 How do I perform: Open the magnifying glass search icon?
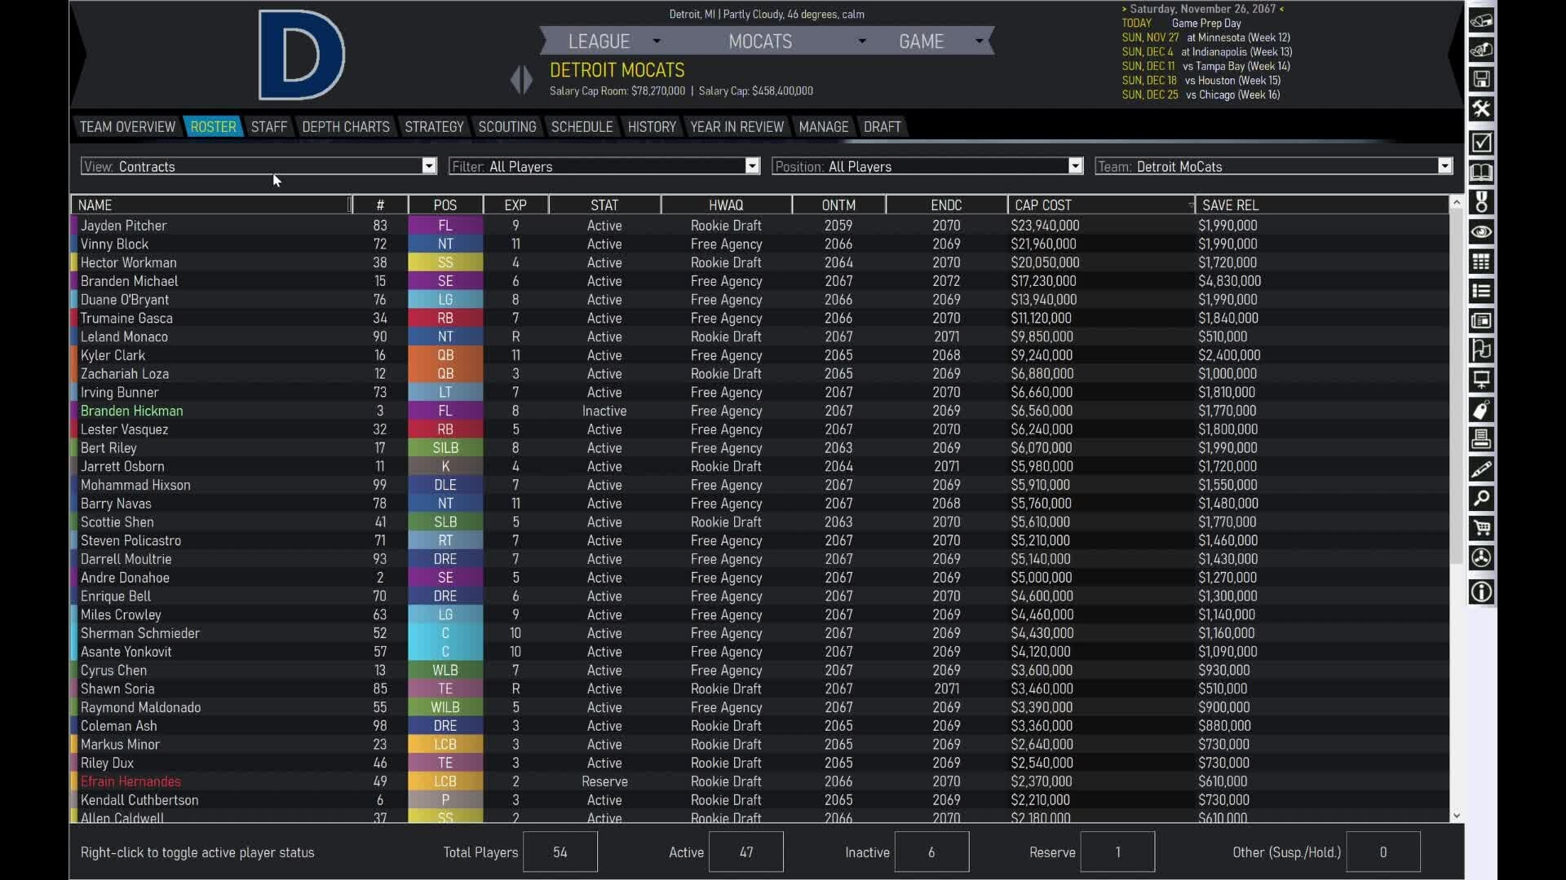click(1481, 499)
